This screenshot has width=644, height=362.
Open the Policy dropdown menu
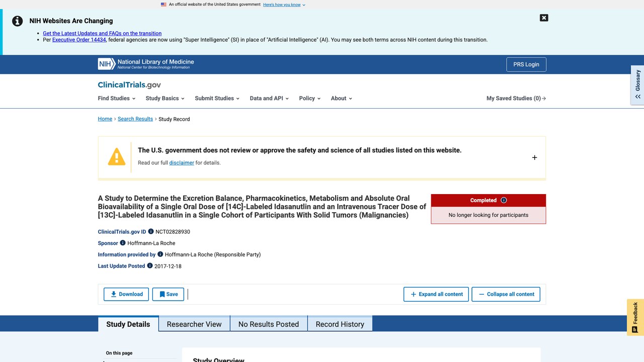coord(309,99)
